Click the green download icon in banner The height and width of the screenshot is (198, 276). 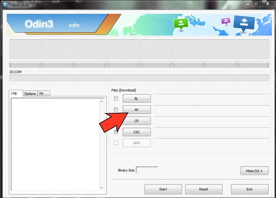[x=181, y=24]
